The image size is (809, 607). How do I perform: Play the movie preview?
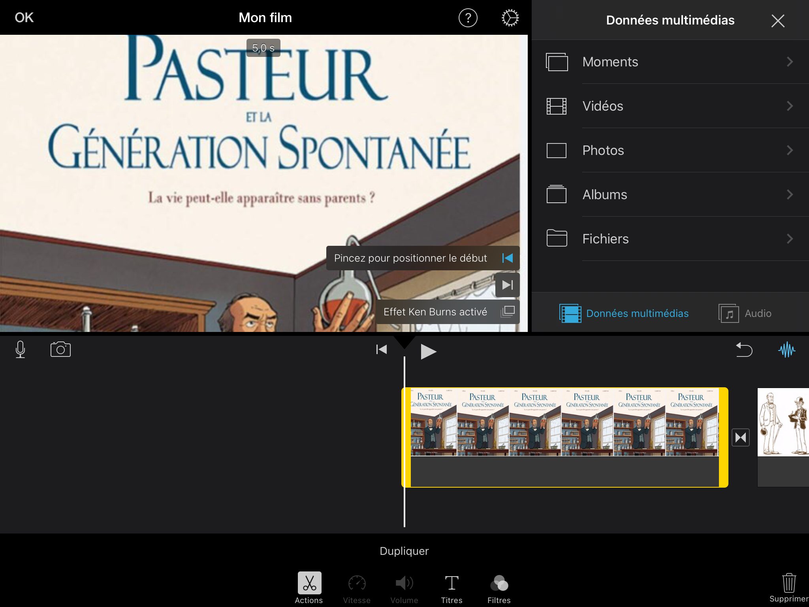click(428, 351)
